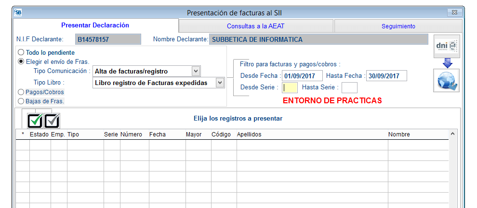Screen dimensions: 477x208
Task: Click the gray checkmark deselect-all icon
Action: (x=52, y=120)
